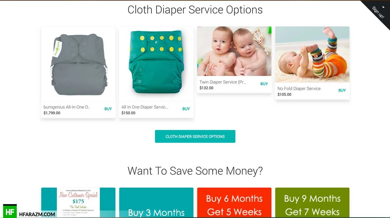Select the No Fold Diaper Service title
Viewport: 390px width, 218px height.
299,89
